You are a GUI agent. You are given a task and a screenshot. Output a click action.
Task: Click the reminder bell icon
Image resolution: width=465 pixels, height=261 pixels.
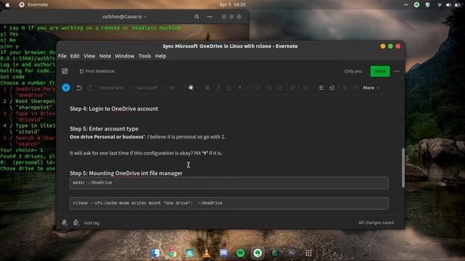pos(65,223)
